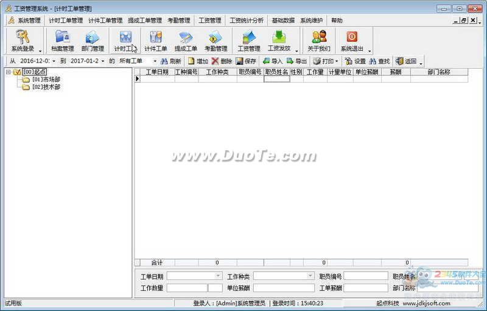Screen dimensions: 487x311
Task: Open the 工资统计分析 menu
Action: [247, 20]
